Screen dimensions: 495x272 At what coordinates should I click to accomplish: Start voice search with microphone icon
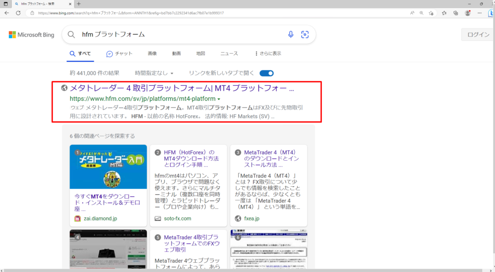(x=291, y=35)
